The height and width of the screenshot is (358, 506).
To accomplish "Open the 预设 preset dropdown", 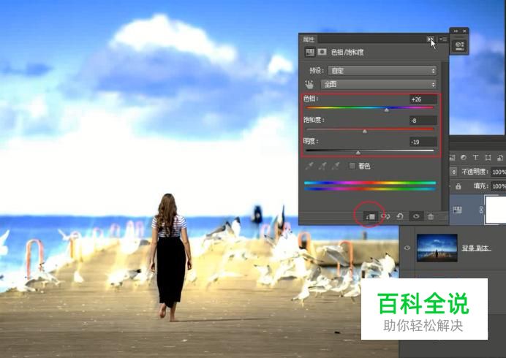I will 382,71.
